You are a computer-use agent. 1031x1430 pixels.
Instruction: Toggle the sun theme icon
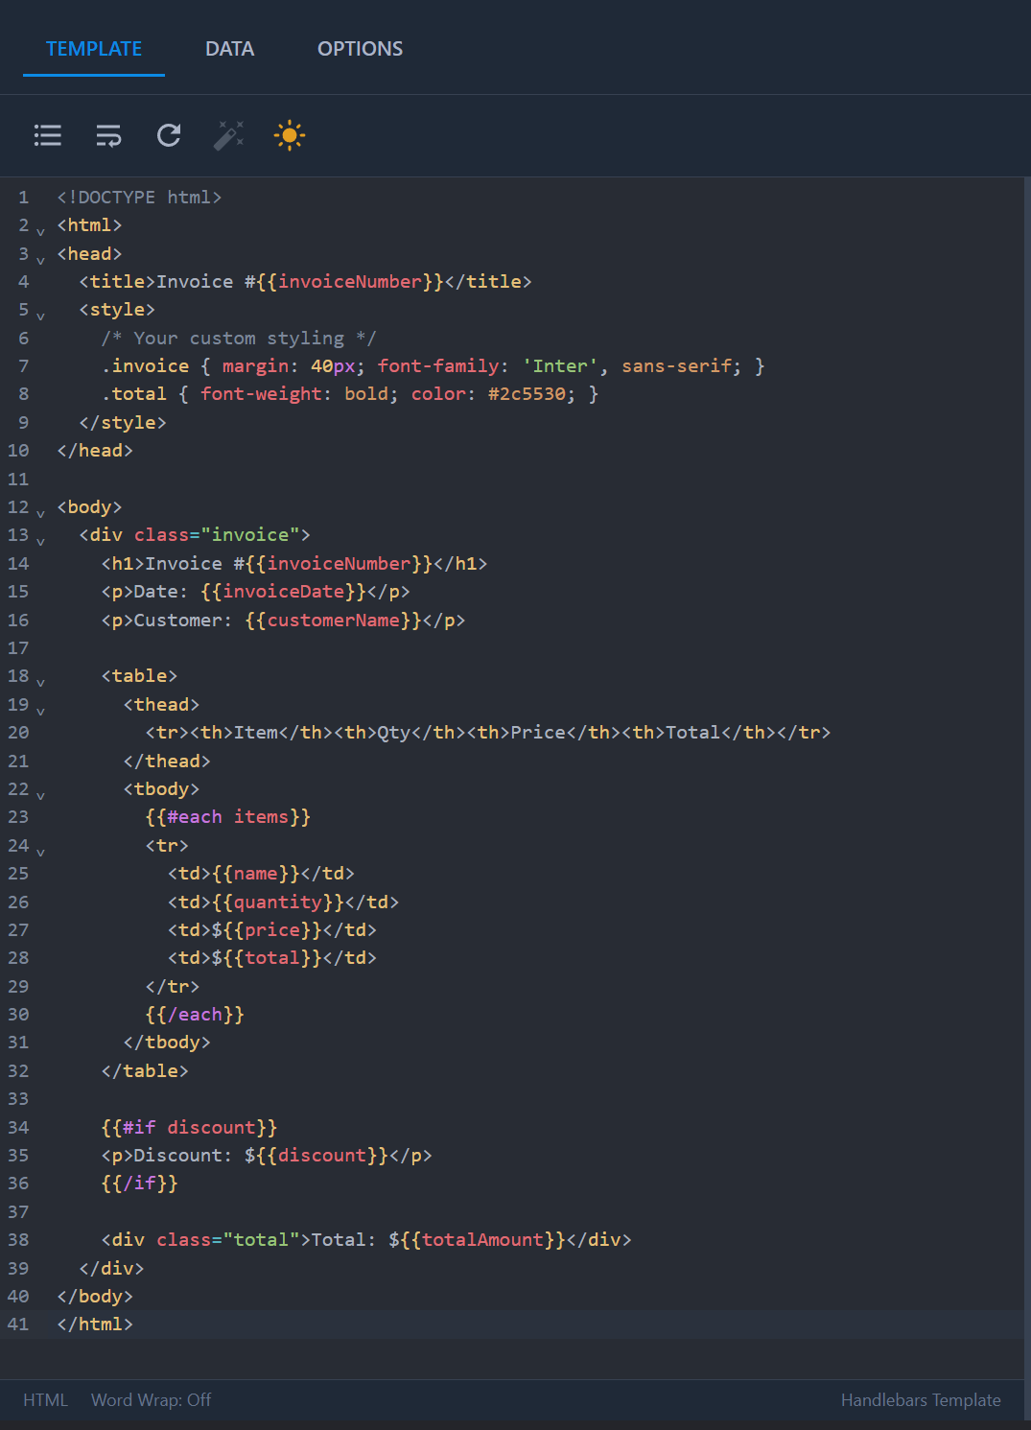pos(289,135)
